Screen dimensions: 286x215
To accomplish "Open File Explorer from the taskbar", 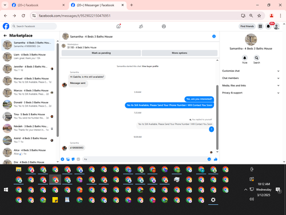I will pos(18,169).
